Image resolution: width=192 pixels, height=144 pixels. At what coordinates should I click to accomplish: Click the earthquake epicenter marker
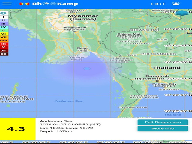(87, 69)
